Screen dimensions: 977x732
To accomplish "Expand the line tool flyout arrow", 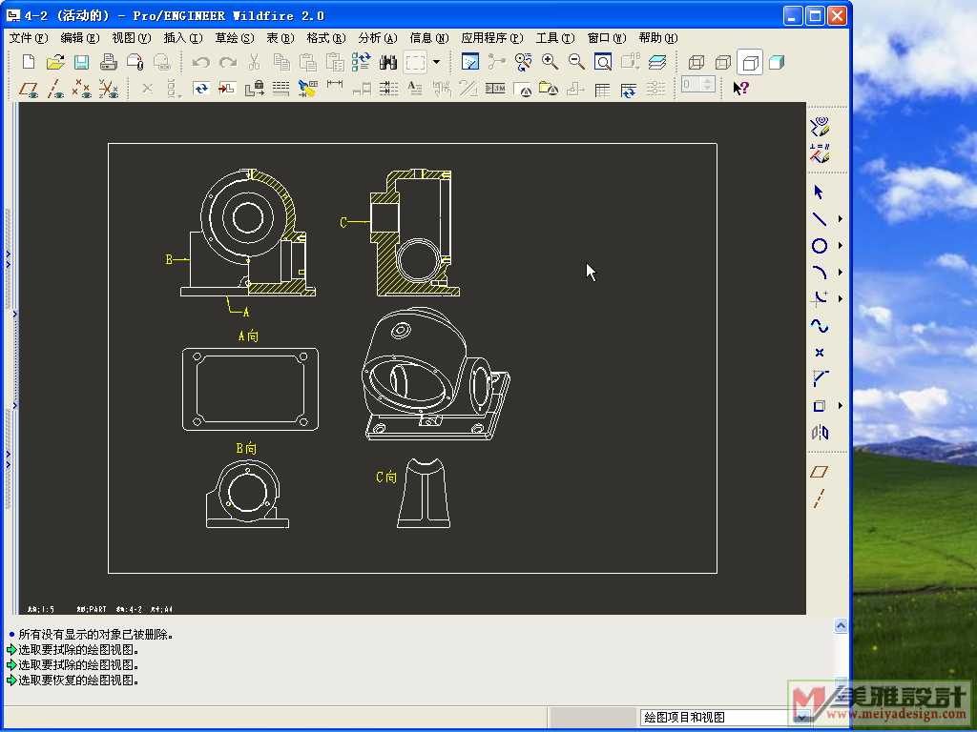I will click(840, 219).
